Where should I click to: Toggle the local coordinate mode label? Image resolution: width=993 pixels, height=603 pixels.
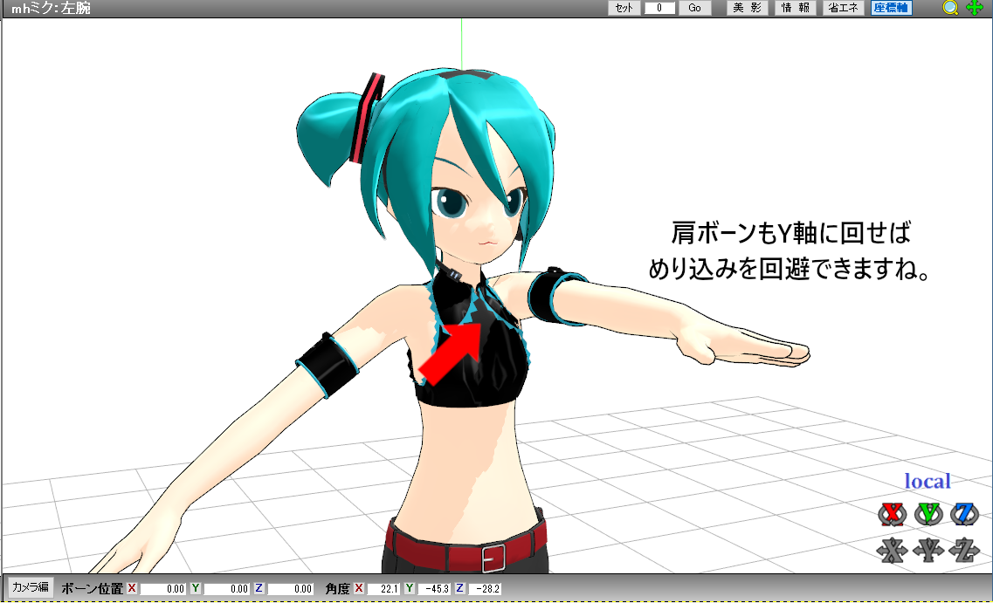[927, 481]
